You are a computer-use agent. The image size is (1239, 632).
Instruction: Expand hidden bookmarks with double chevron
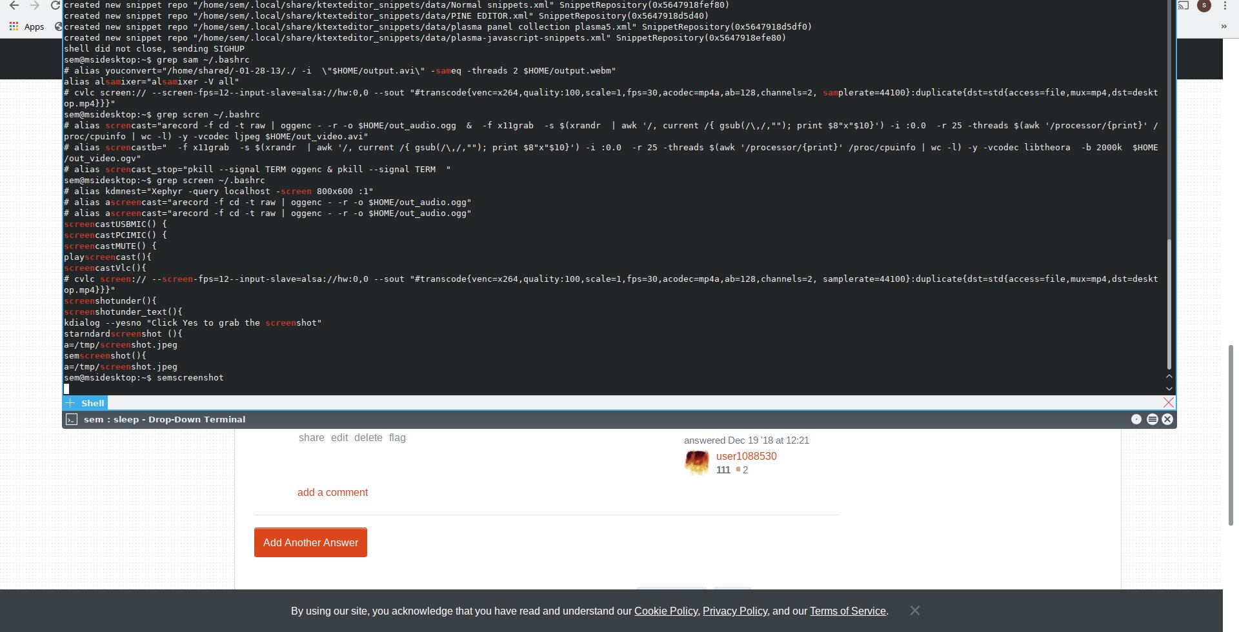tap(1224, 26)
